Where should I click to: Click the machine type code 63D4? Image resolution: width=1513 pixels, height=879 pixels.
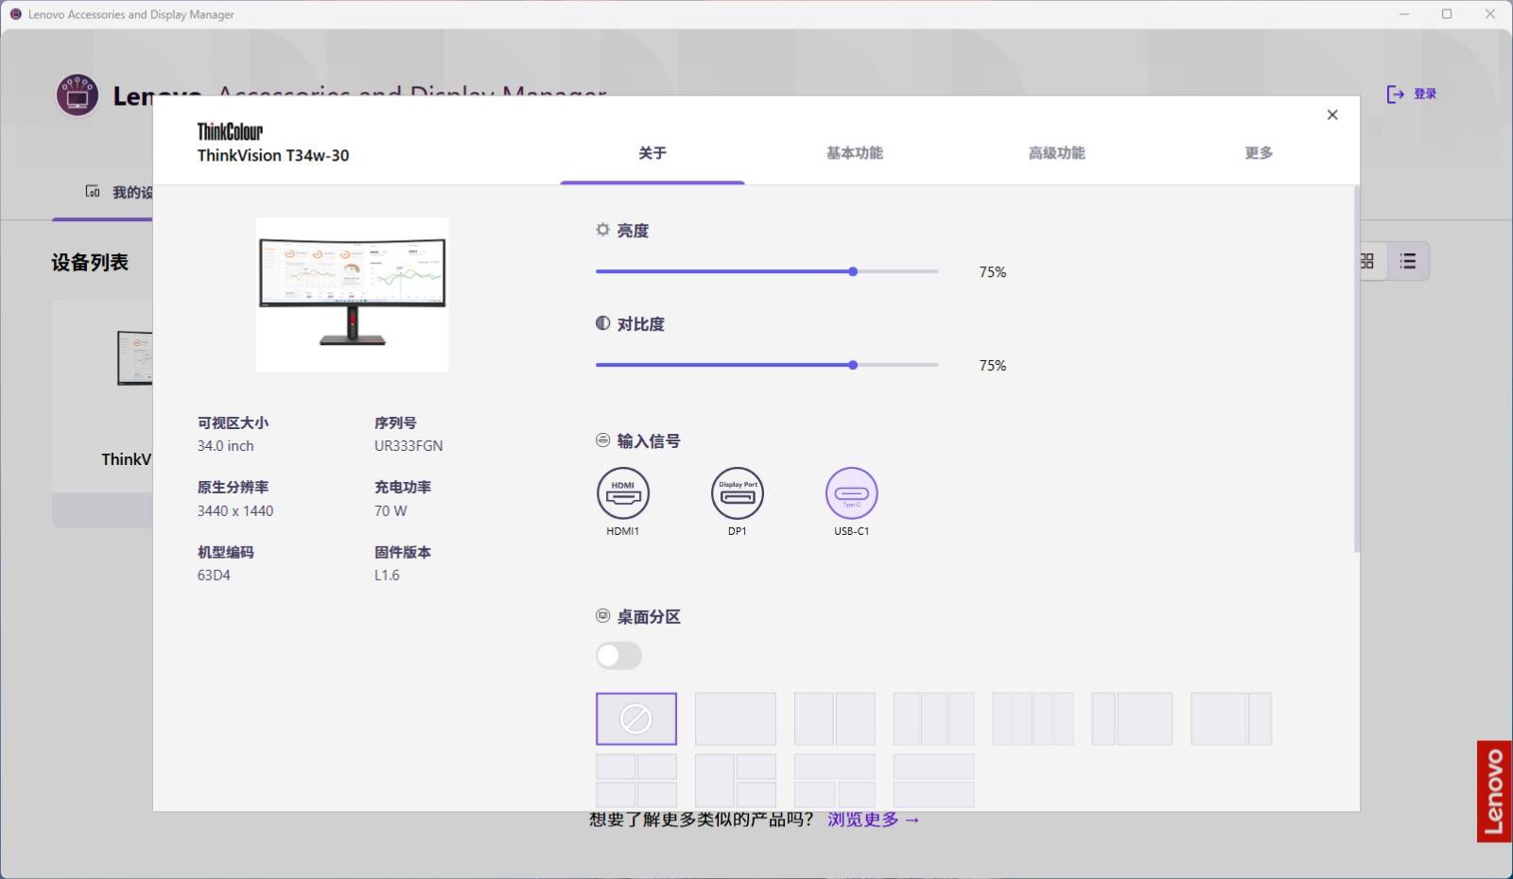tap(214, 576)
